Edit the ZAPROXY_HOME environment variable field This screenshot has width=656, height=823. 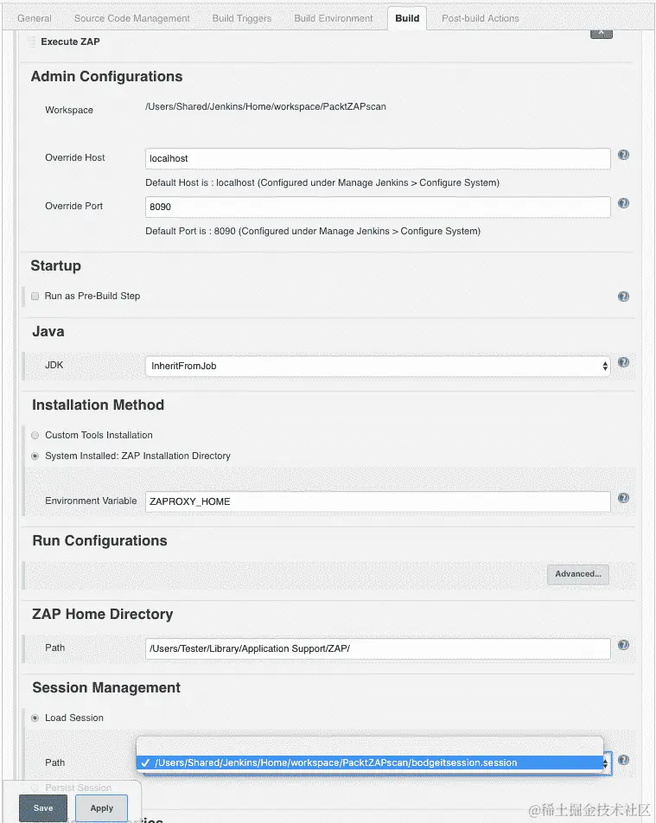point(378,501)
